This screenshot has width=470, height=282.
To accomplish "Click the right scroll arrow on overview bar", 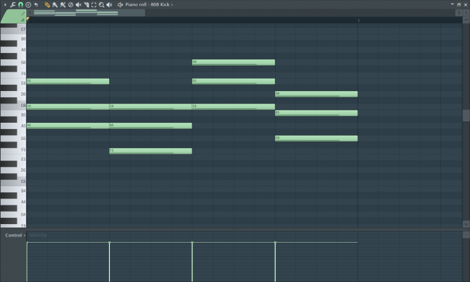I will click(x=459, y=12).
